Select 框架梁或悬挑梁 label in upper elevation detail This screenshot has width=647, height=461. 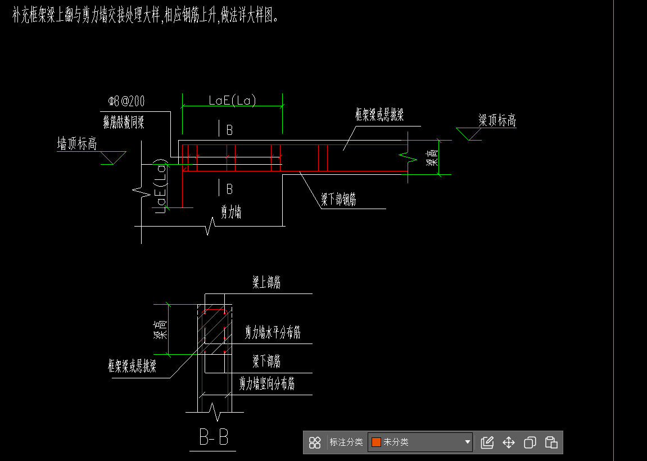click(x=379, y=115)
